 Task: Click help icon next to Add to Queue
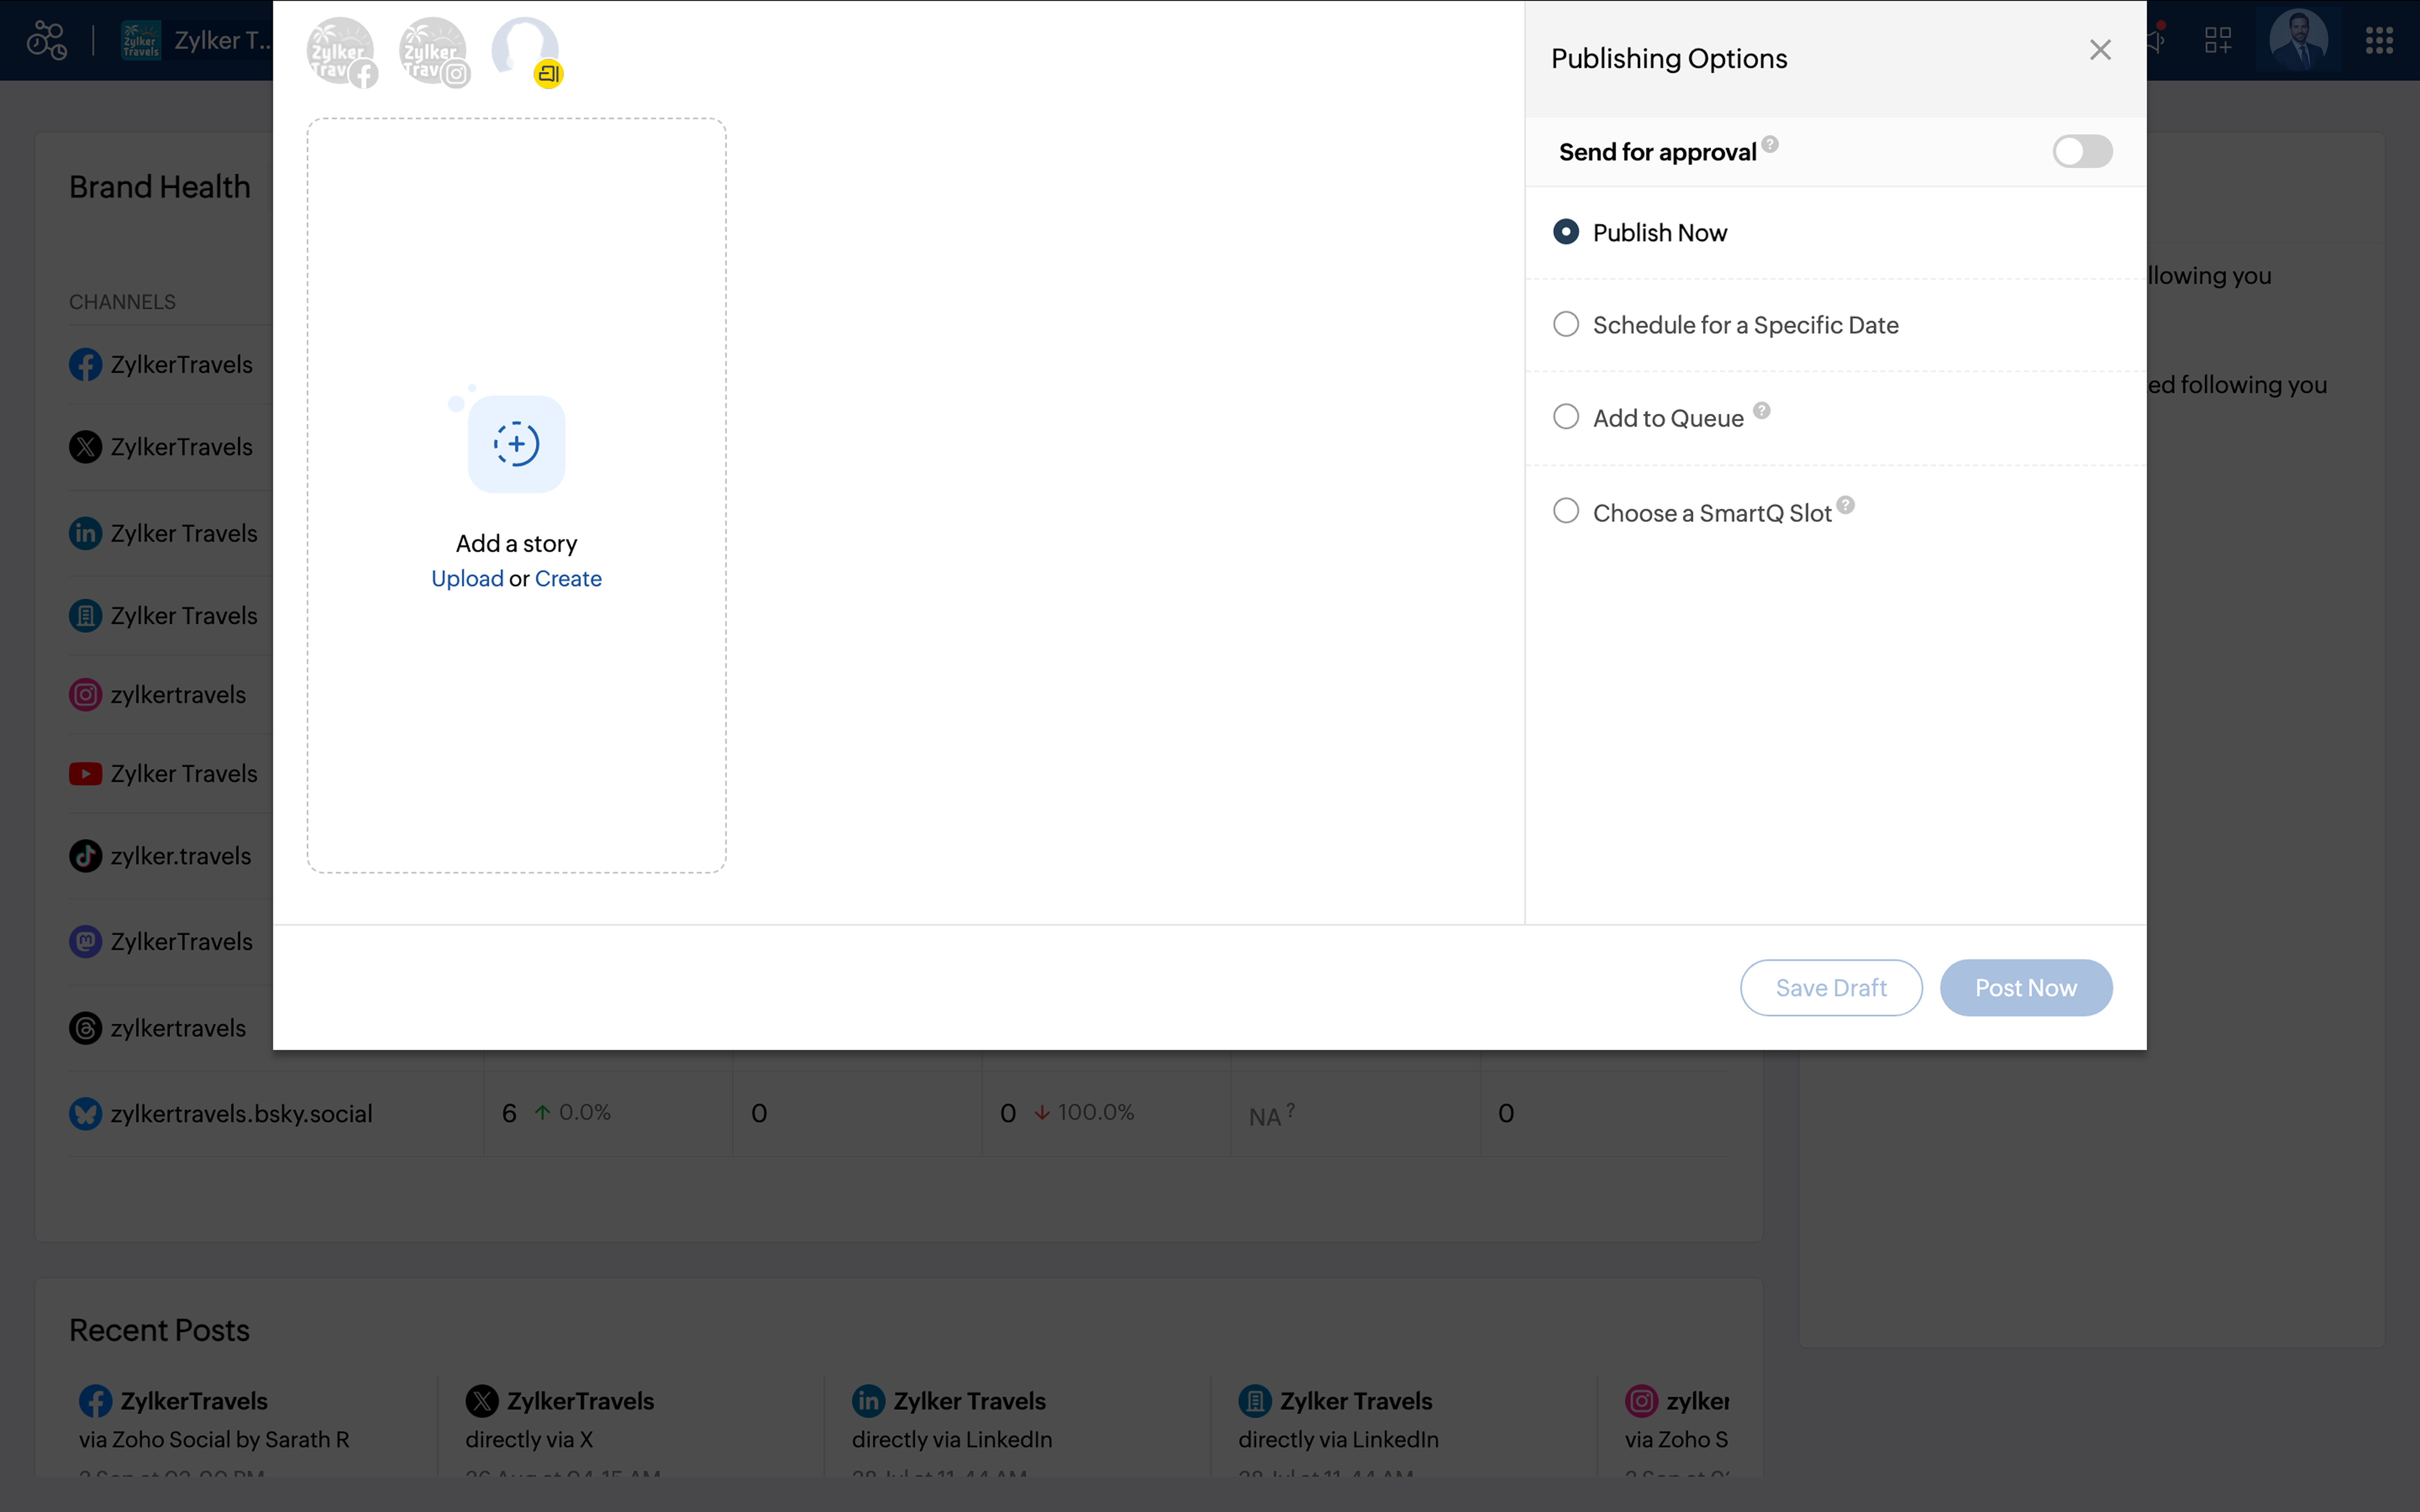[1762, 410]
